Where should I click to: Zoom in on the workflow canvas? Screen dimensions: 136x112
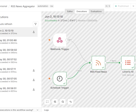coord(55,102)
